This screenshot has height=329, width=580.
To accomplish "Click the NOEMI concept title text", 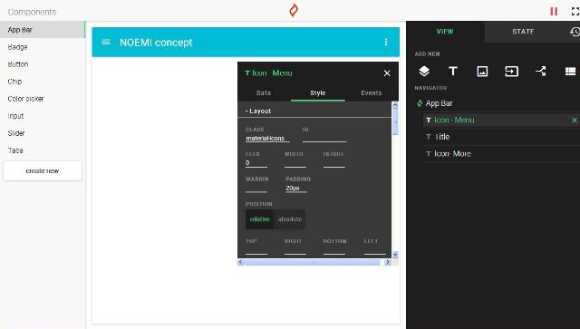I will [156, 43].
